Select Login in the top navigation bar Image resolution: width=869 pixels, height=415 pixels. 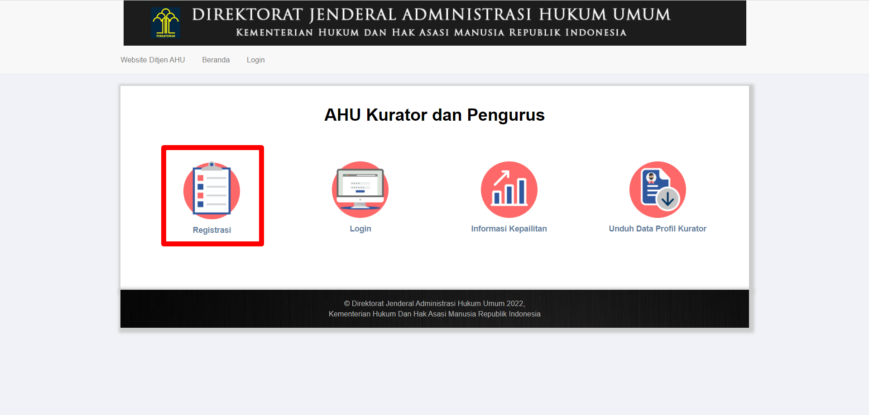point(255,60)
